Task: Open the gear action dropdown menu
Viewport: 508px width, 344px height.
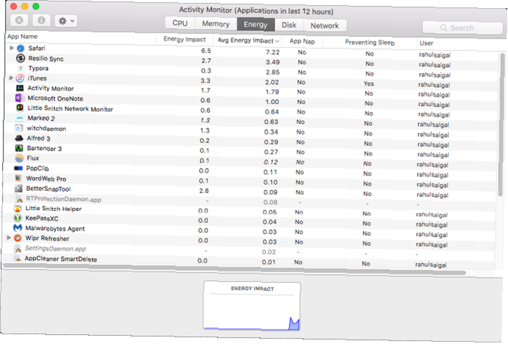Action: click(x=66, y=21)
